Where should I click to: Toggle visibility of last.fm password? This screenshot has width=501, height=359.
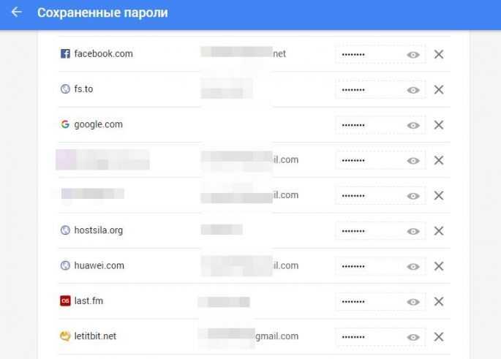click(413, 302)
